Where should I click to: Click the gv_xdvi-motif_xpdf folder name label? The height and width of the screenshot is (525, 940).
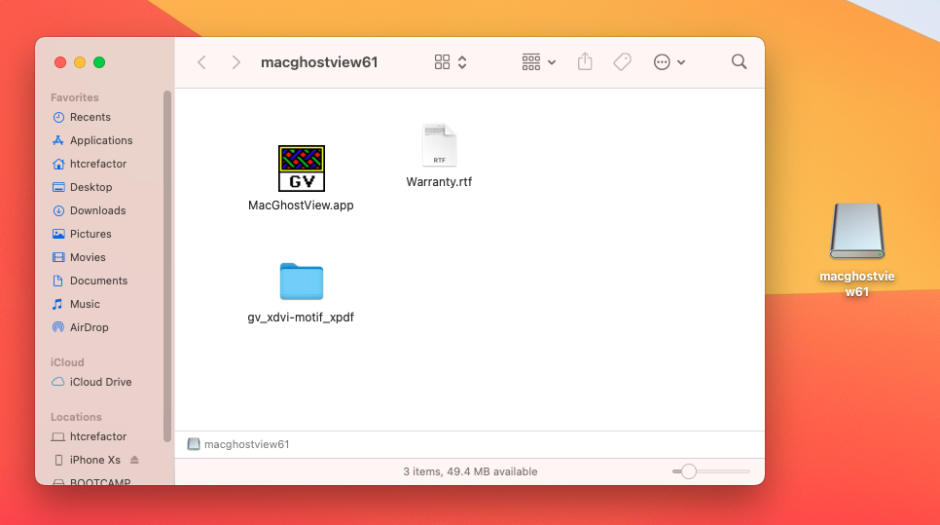[x=301, y=318]
